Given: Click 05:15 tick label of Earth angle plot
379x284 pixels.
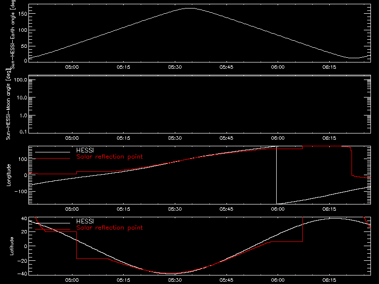Looking at the screenshot, I should [x=124, y=67].
